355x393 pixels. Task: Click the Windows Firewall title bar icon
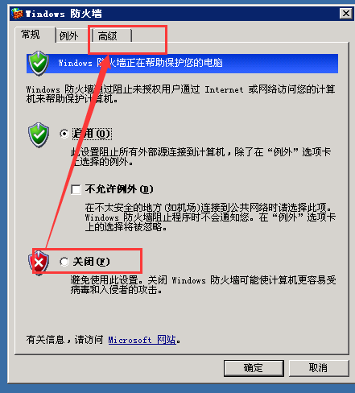coord(17,14)
